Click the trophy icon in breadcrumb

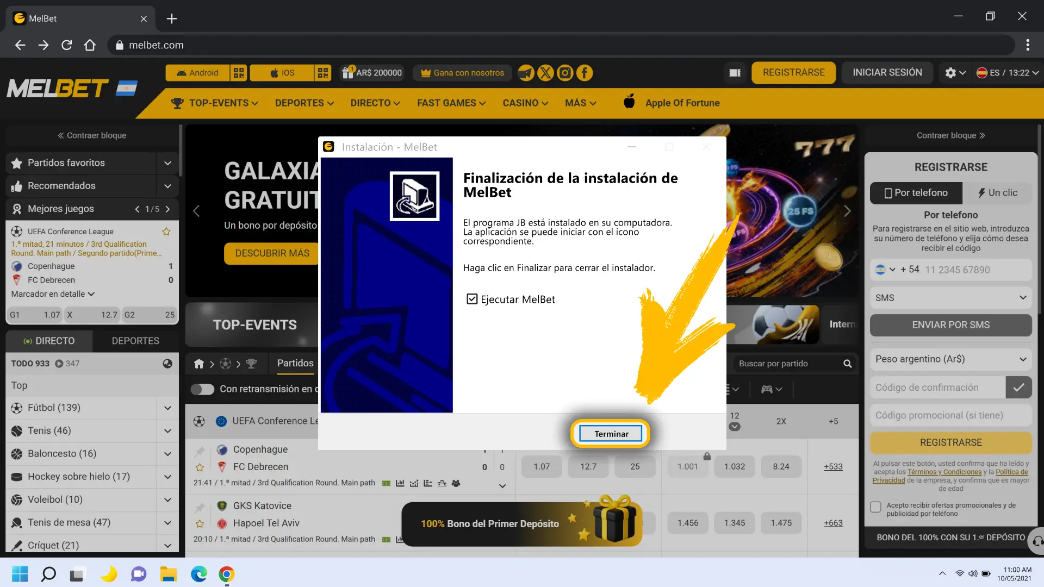pyautogui.click(x=251, y=364)
